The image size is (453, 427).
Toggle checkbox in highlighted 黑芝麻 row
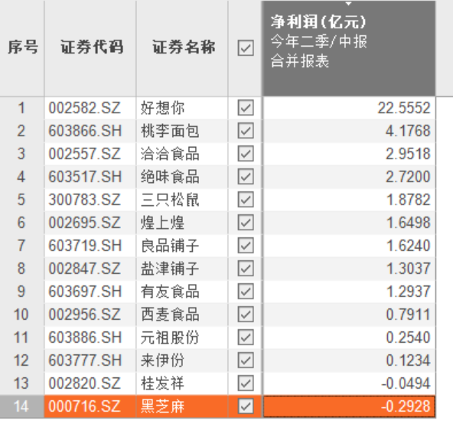click(x=246, y=406)
